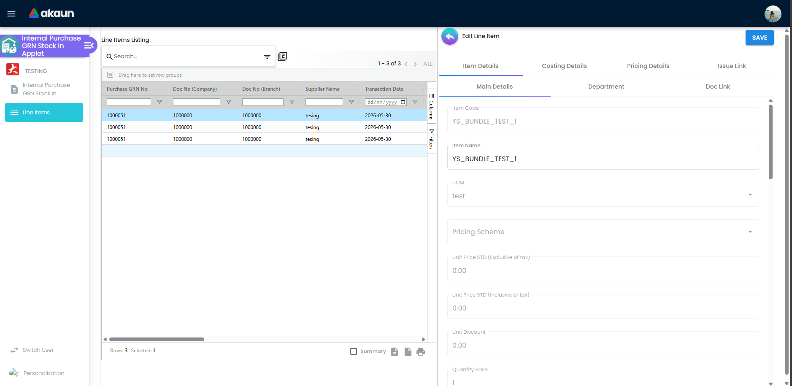Sort by Transaction Date column
792x386 pixels.
(384, 89)
